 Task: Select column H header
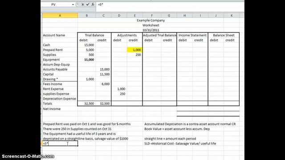184,16
